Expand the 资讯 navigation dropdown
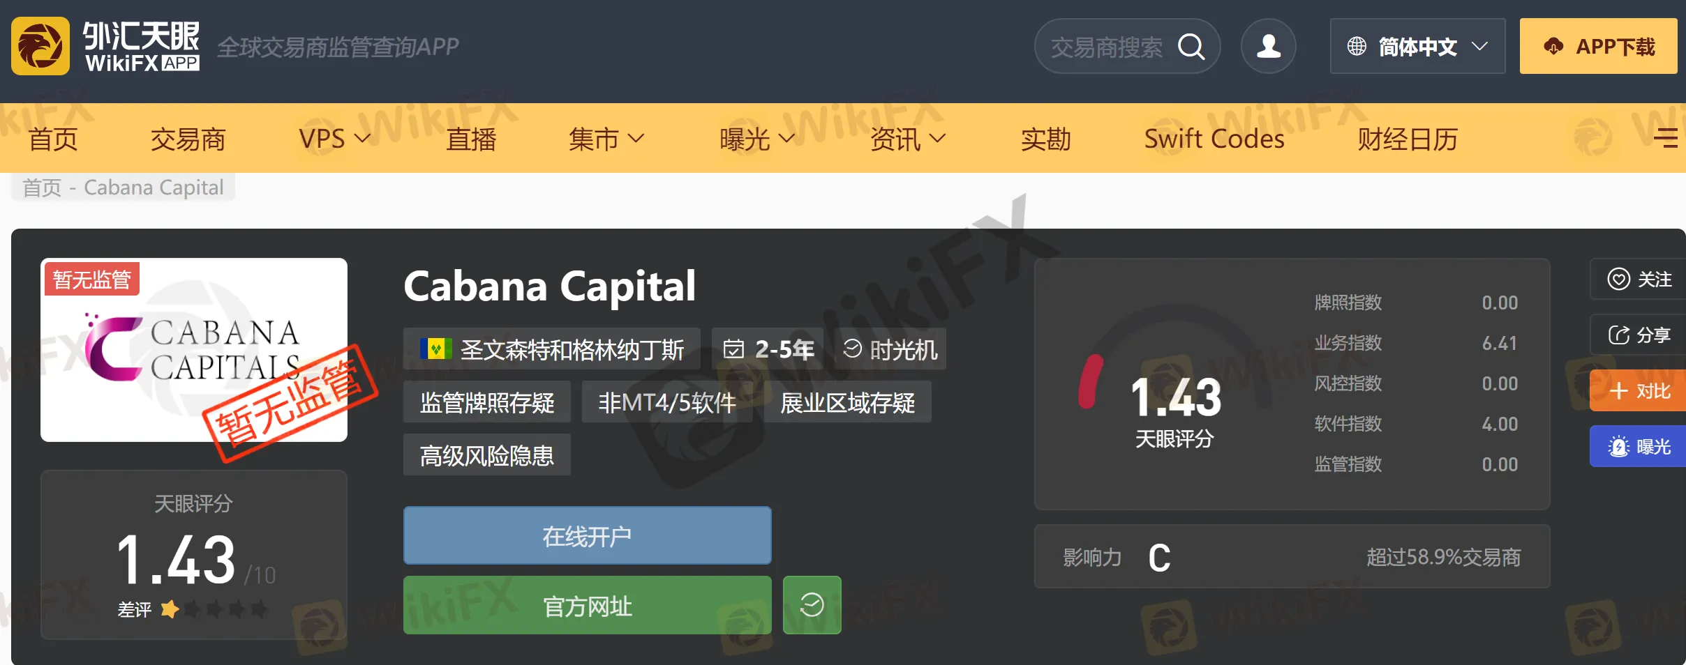The image size is (1686, 665). click(908, 139)
